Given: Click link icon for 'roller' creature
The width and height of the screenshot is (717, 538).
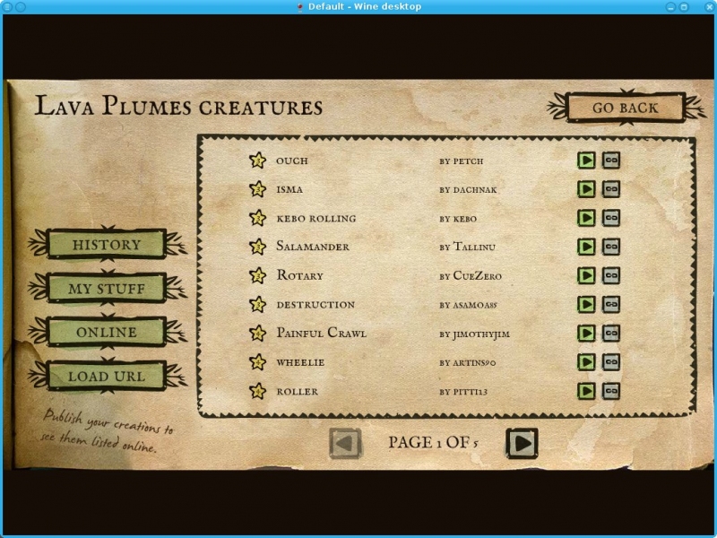Looking at the screenshot, I should tap(611, 391).
